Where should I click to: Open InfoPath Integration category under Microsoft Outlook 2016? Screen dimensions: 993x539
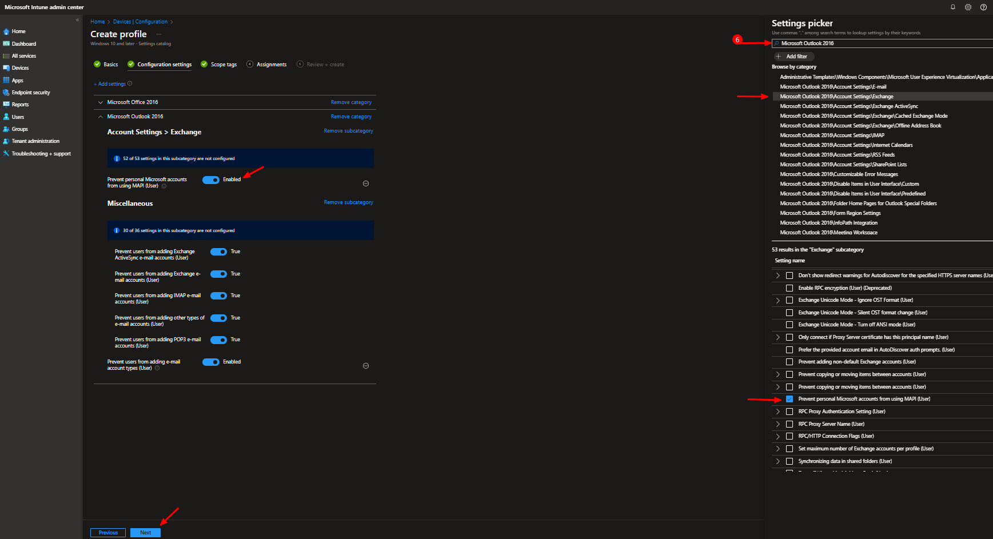828,223
